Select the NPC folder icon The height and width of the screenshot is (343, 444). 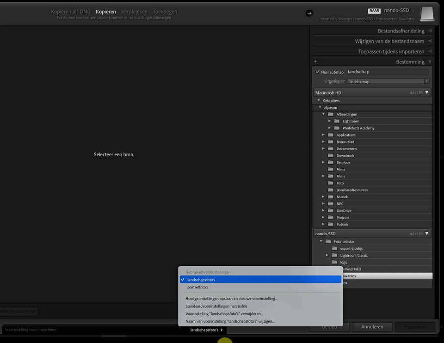pyautogui.click(x=330, y=204)
